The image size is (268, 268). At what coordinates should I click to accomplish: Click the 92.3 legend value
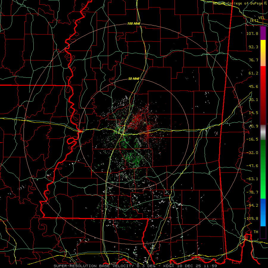(x=253, y=47)
